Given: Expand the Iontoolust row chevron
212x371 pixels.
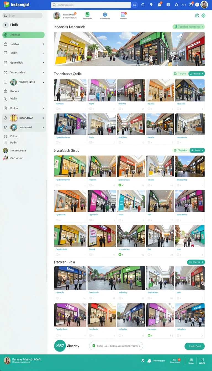Looking at the screenshot, I should [x=43, y=127].
